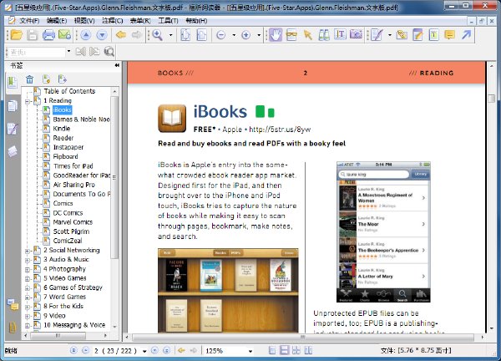The height and width of the screenshot is (361, 501).
Task: Go to previous view with yellow back arrow
Action: pyautogui.click(x=120, y=35)
